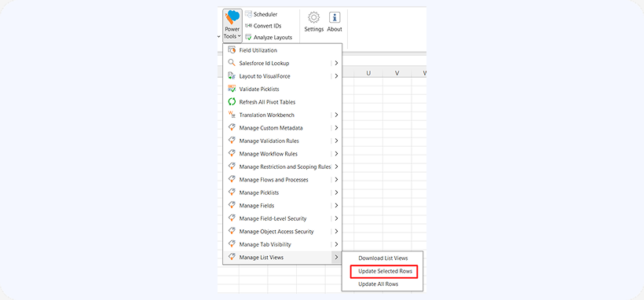Click the About label in the ribbon
644x300 pixels.
point(335,29)
